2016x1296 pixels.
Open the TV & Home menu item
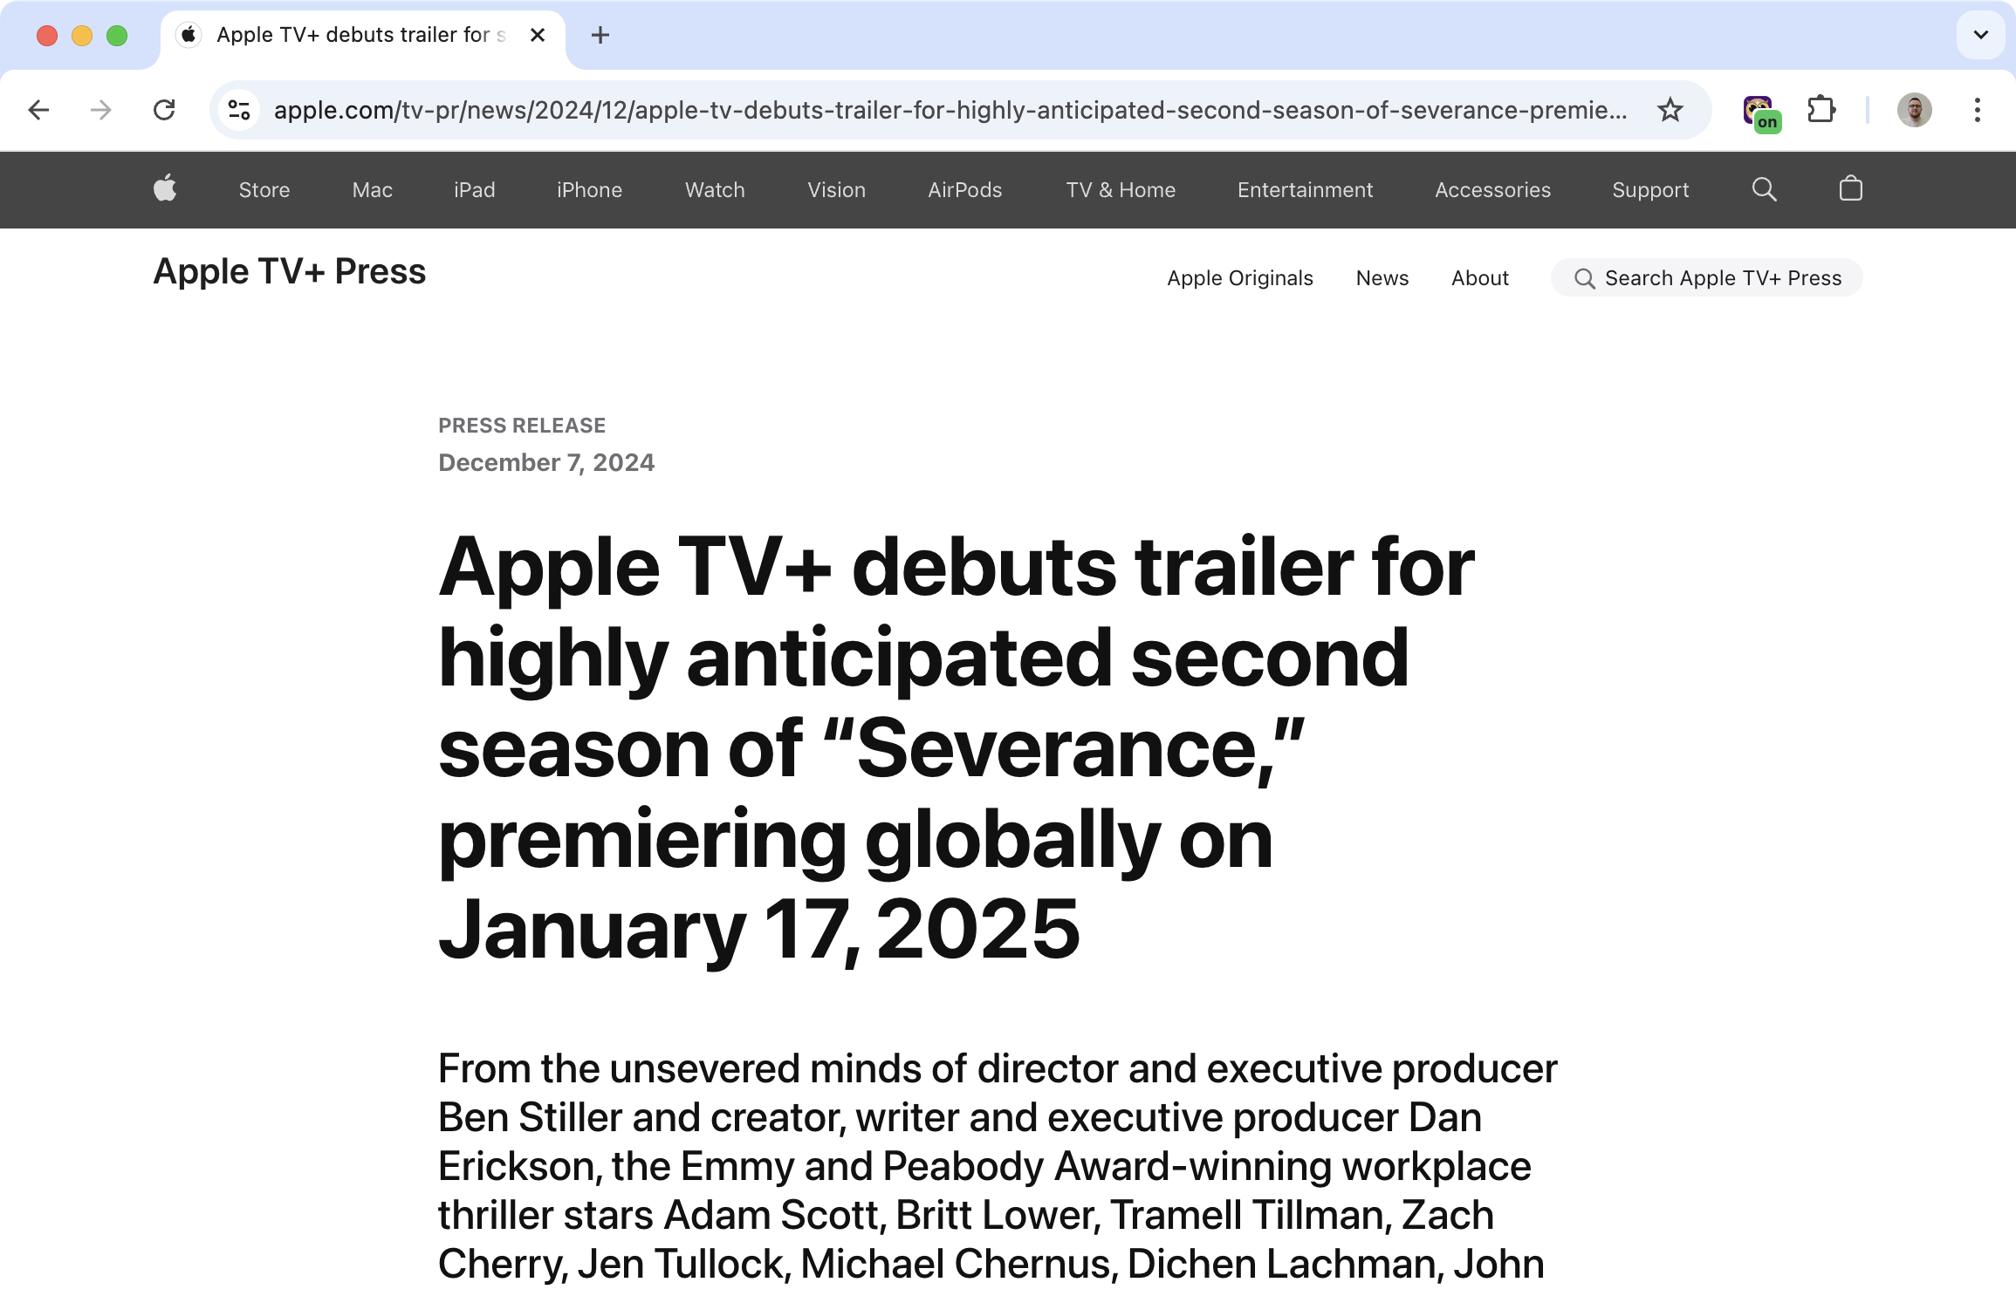(x=1120, y=189)
